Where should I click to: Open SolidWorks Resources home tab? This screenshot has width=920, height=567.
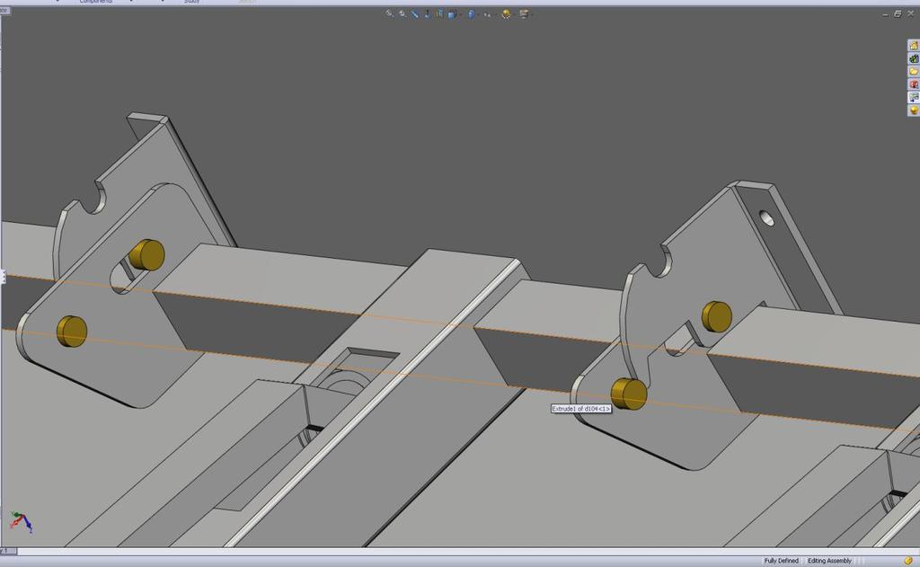(x=914, y=45)
